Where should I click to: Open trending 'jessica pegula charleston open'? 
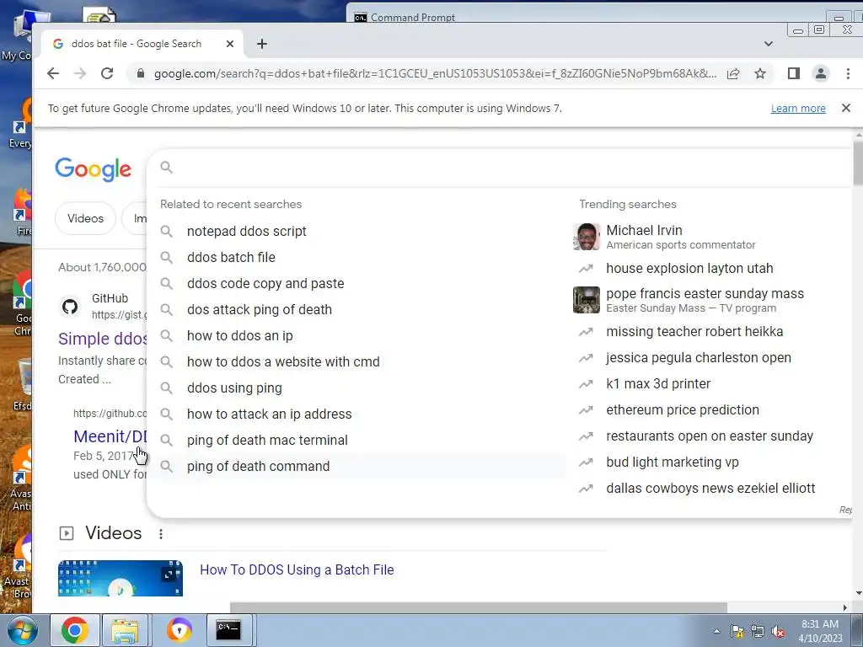tap(699, 357)
